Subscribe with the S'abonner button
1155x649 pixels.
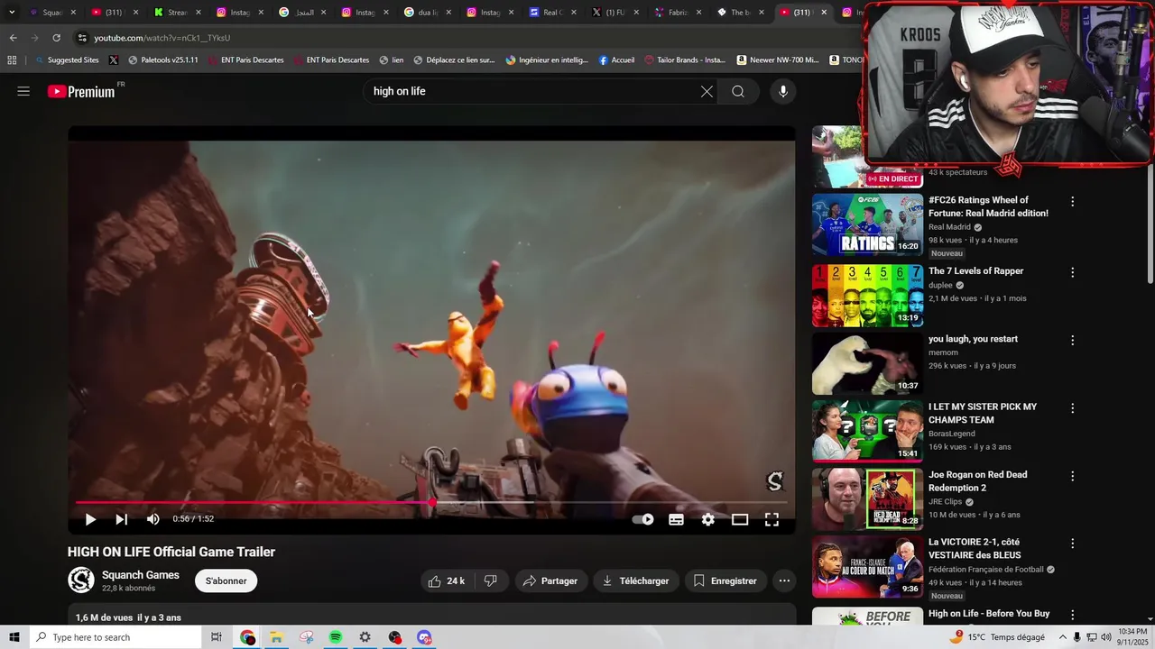point(226,581)
